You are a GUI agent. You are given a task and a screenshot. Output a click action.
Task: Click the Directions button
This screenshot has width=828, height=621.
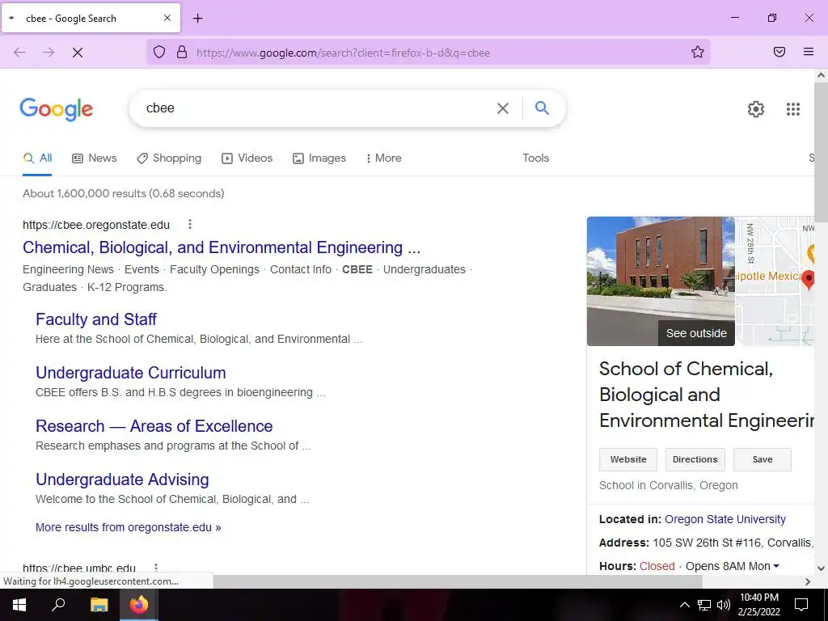[695, 459]
